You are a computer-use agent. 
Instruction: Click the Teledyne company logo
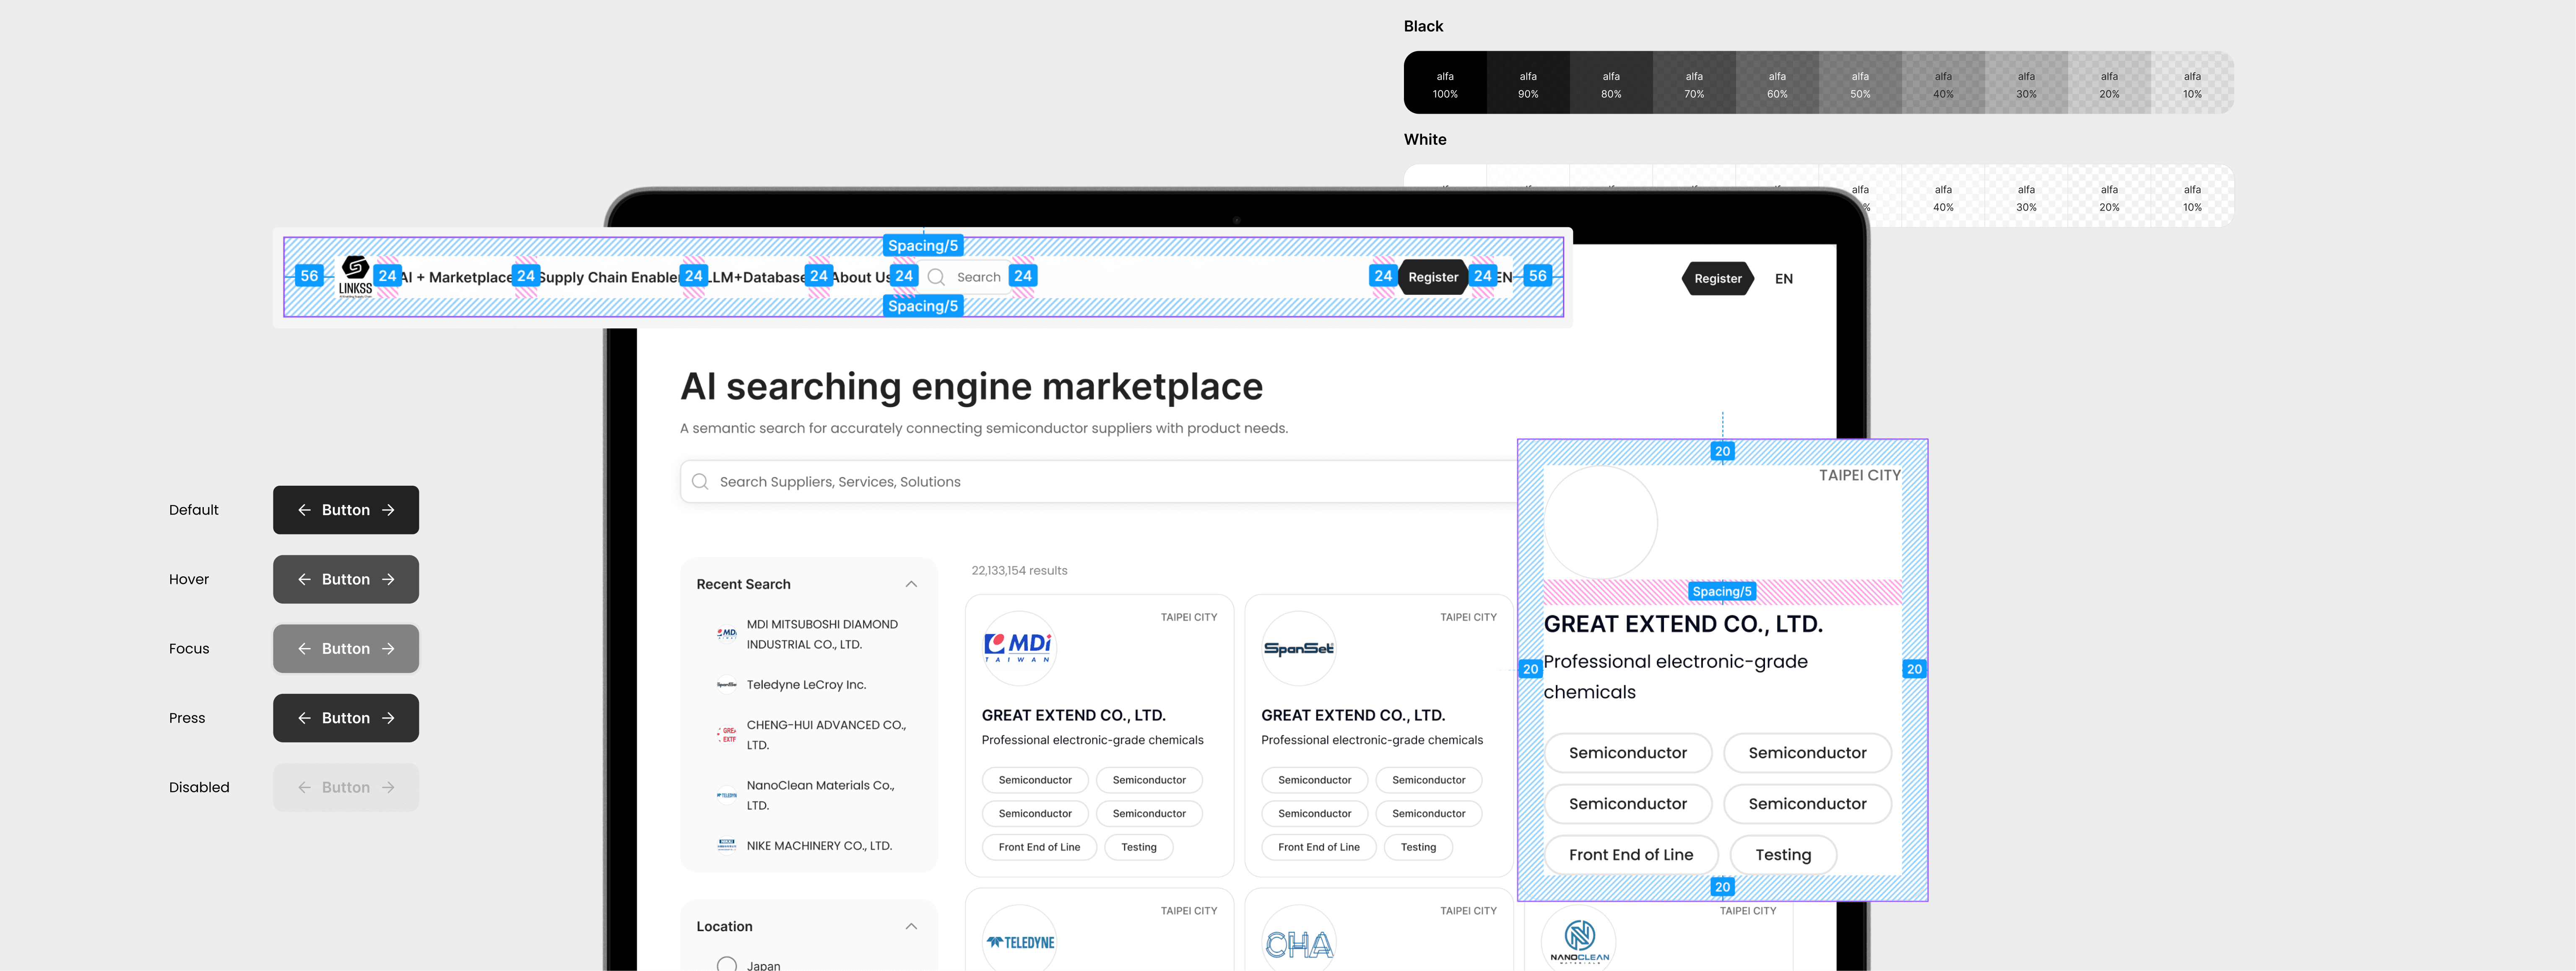pyautogui.click(x=1019, y=942)
